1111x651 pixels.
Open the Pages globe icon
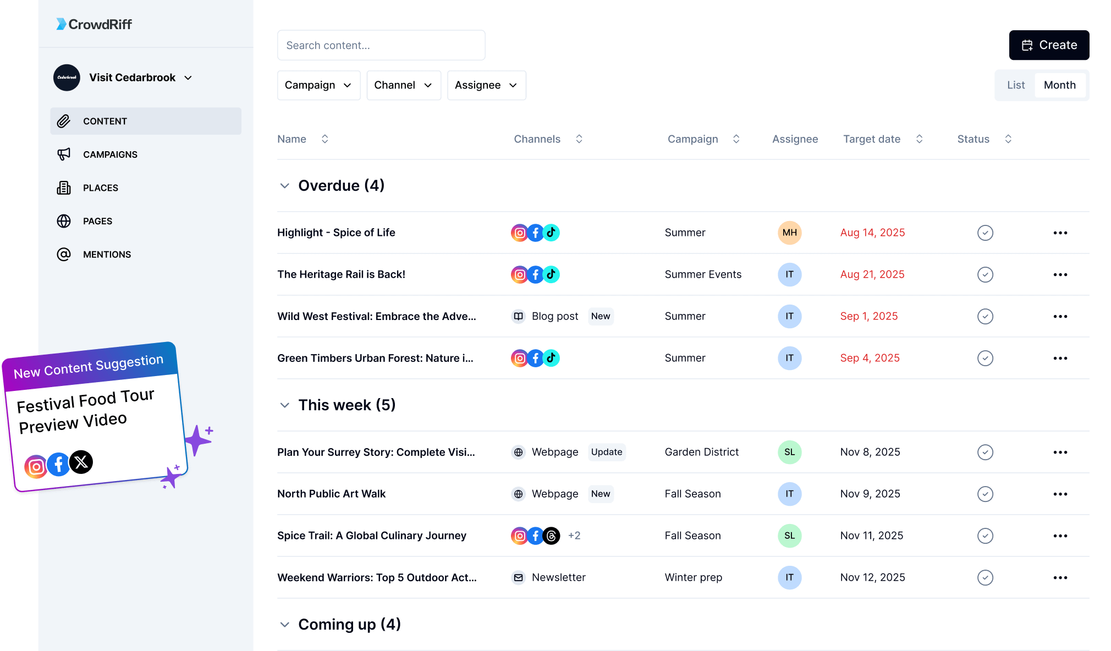point(64,221)
